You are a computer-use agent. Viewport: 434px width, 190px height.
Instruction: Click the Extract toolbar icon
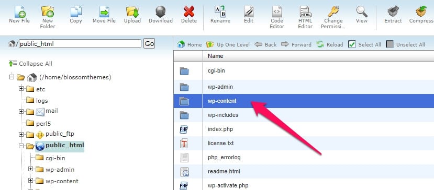pyautogui.click(x=393, y=11)
